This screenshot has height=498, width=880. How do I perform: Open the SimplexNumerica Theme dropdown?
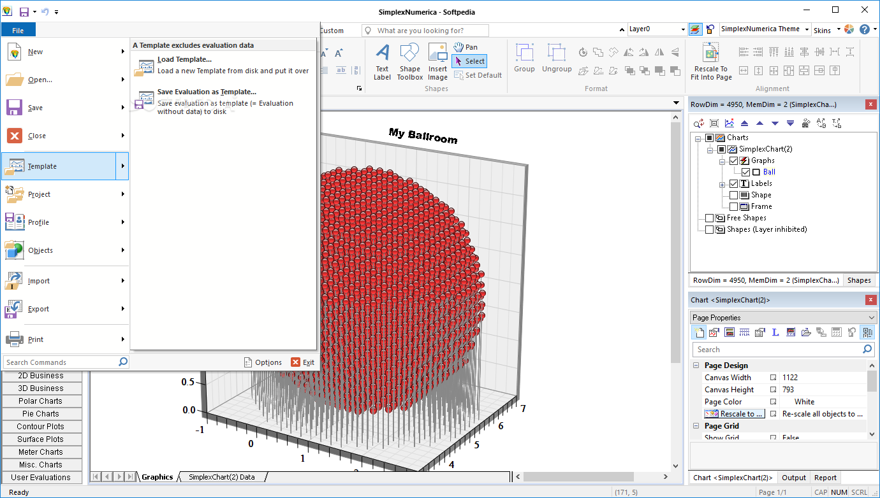click(x=807, y=29)
